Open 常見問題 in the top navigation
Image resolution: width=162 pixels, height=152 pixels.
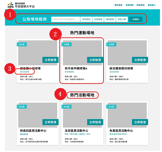pyautogui.click(x=130, y=5)
